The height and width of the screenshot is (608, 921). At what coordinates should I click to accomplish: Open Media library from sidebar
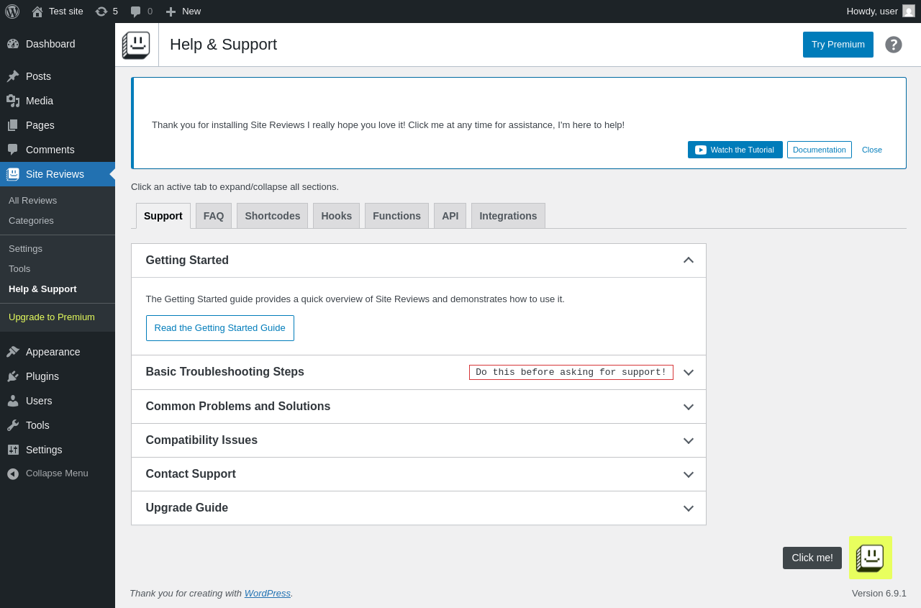tap(39, 101)
